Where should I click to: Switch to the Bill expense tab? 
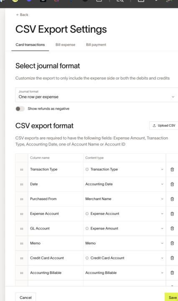click(x=66, y=45)
